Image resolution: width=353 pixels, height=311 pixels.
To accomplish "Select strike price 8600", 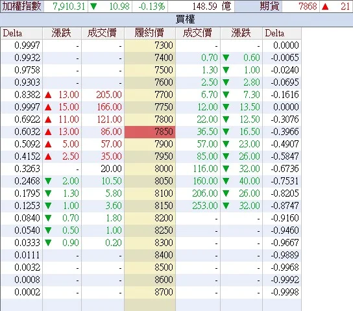I will tap(164, 280).
